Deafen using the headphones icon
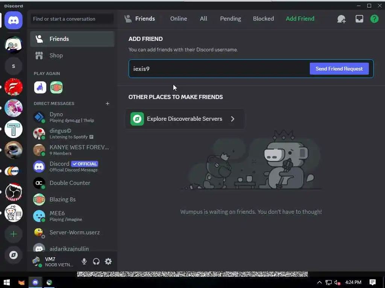The width and height of the screenshot is (385, 288). [96, 261]
